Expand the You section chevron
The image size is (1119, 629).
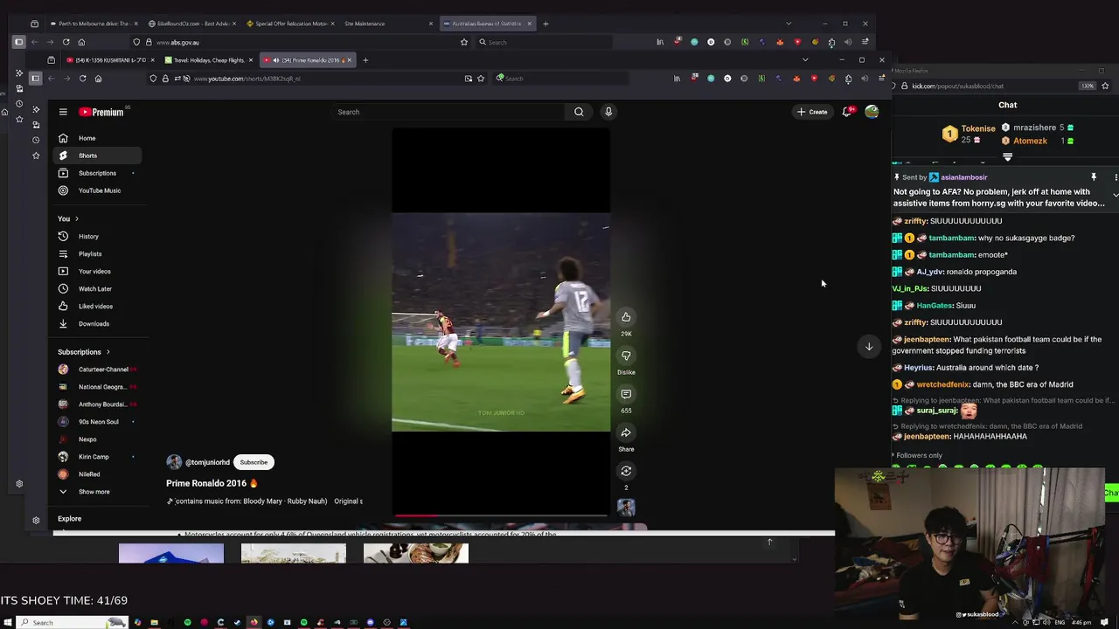coord(76,218)
